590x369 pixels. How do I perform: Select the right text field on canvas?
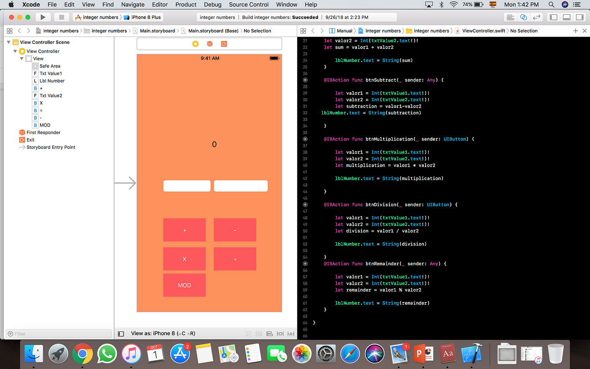241,186
